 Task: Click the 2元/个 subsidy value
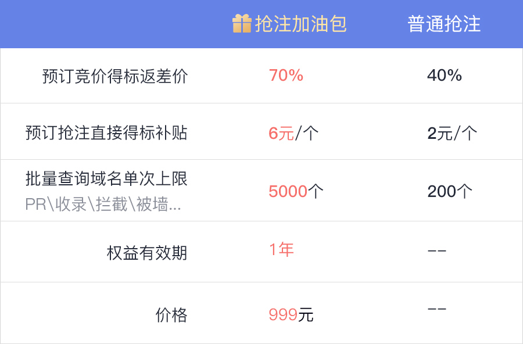[452, 133]
